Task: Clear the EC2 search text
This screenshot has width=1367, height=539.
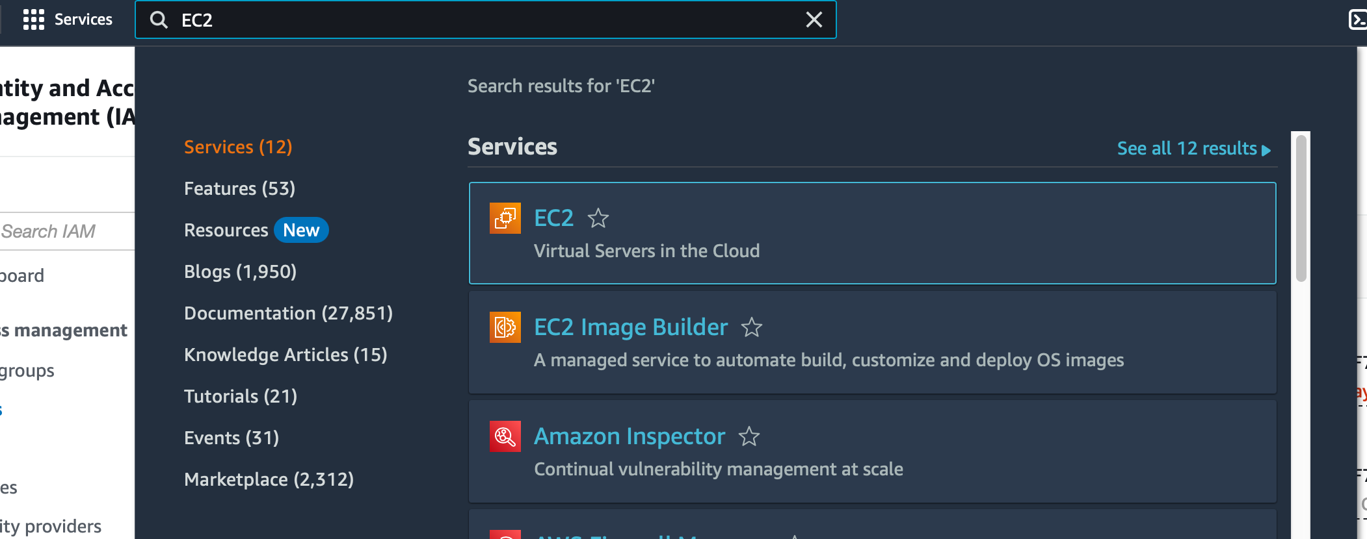Action: [814, 19]
